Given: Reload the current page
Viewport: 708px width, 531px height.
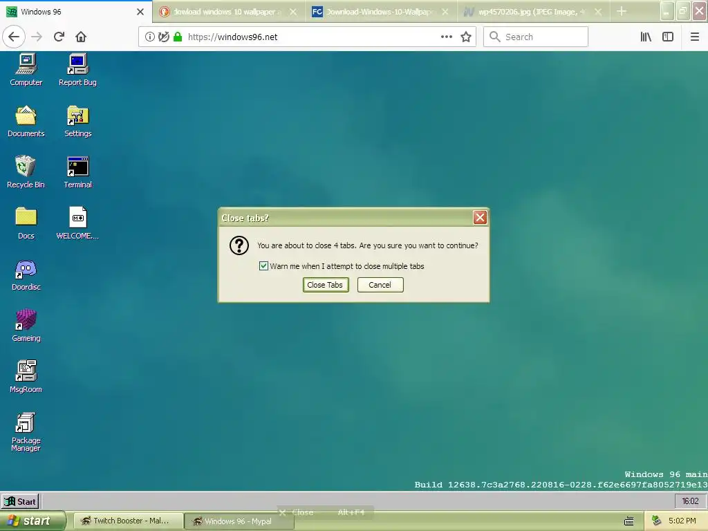Looking at the screenshot, I should coord(59,37).
